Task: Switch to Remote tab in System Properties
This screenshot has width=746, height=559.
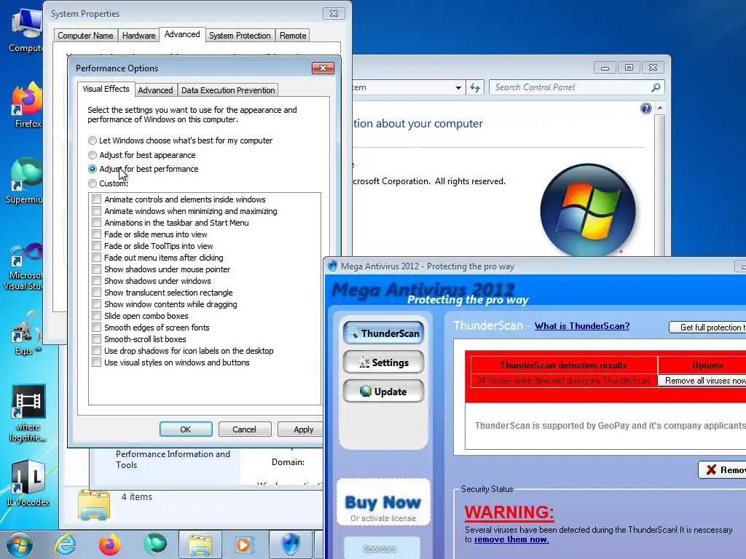Action: 293,36
